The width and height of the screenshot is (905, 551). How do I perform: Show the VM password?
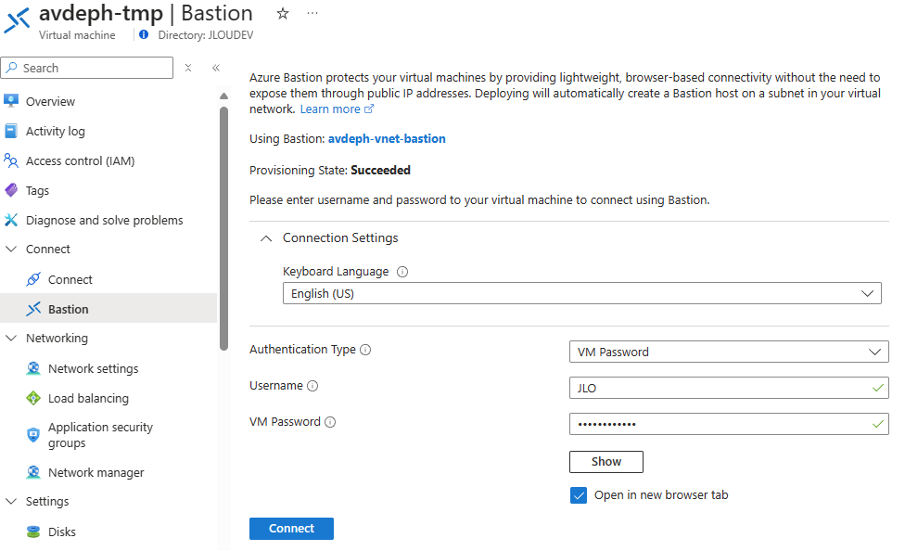tap(606, 461)
